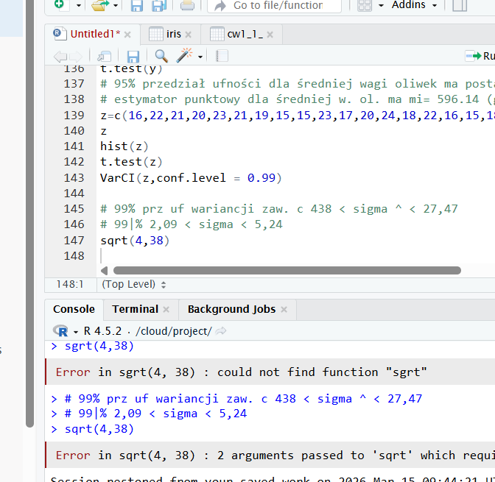The image size is (495, 482).
Task: Click the Compile Report notebook icon
Action: (x=222, y=56)
